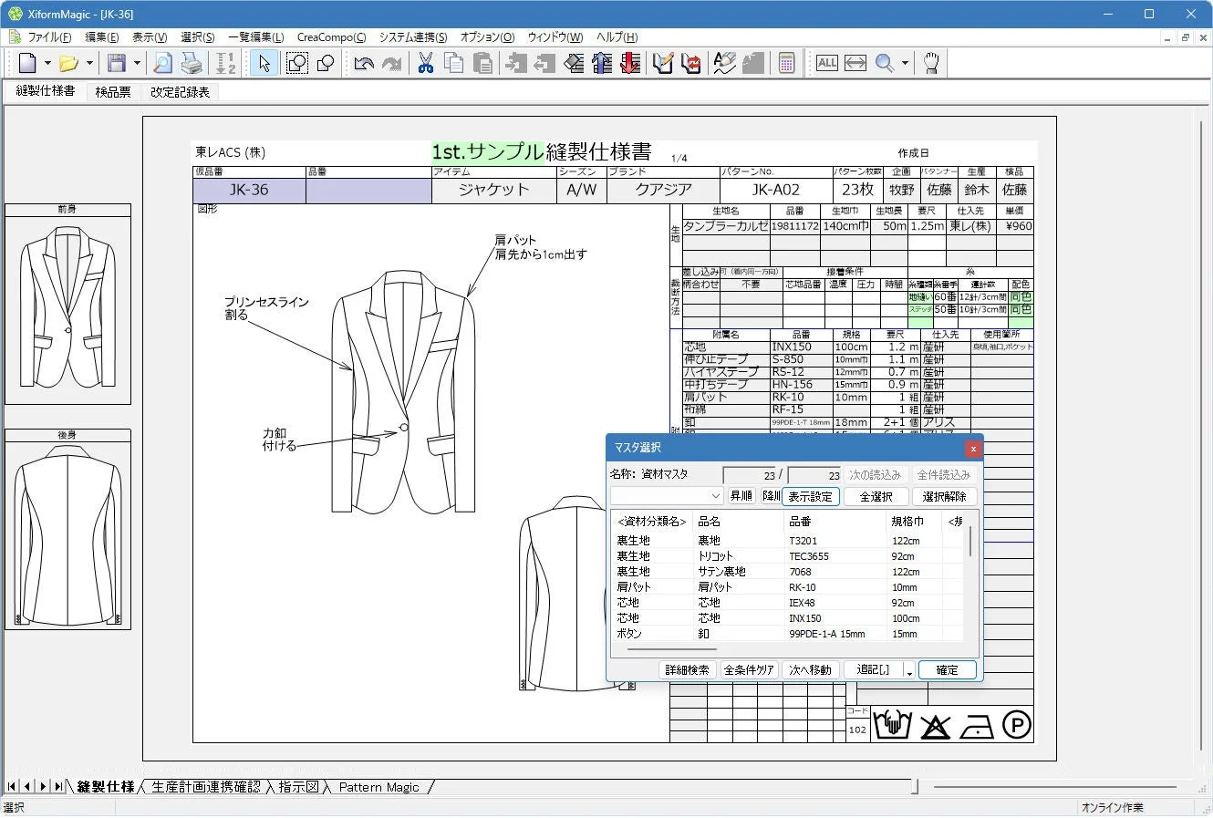Click the 表示設定 display settings button
The image size is (1213, 818).
pos(810,496)
